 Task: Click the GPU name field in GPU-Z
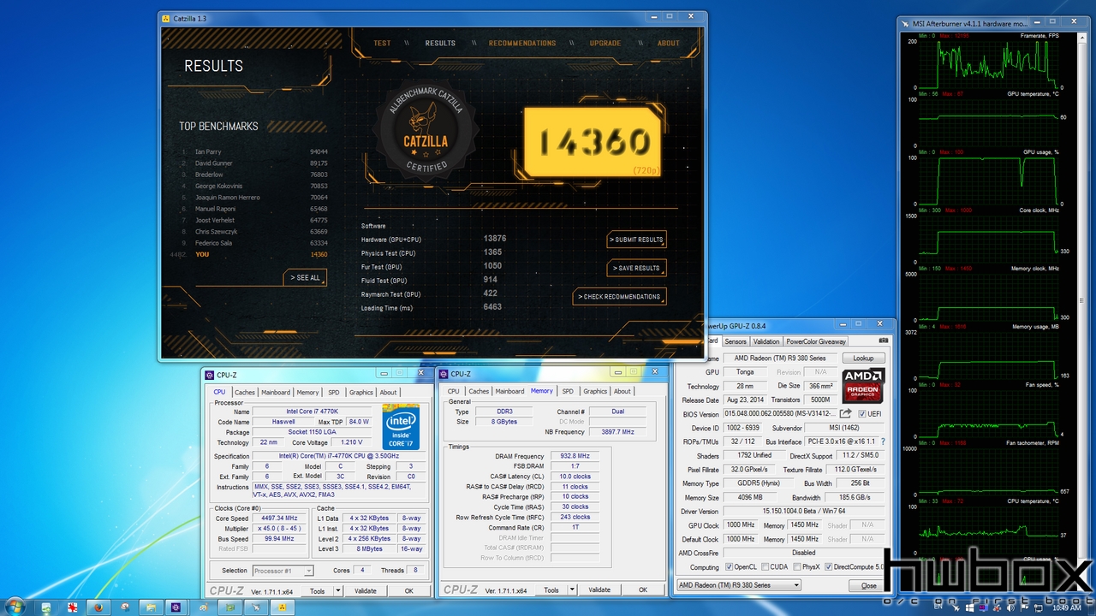781,358
